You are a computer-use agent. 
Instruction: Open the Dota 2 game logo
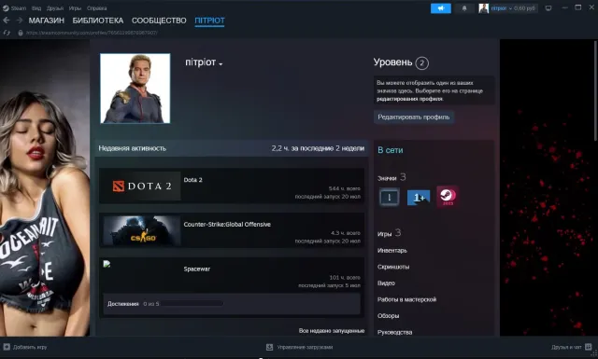click(x=142, y=186)
